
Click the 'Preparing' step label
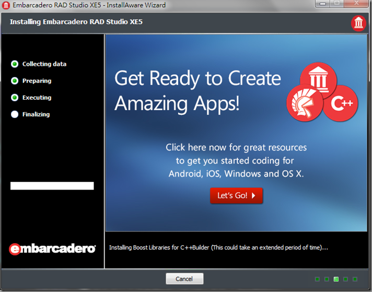(x=37, y=81)
